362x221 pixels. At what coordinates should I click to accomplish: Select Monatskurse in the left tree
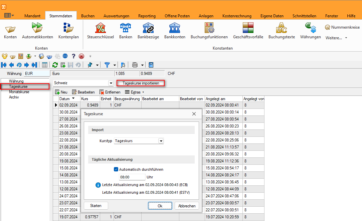click(x=19, y=92)
